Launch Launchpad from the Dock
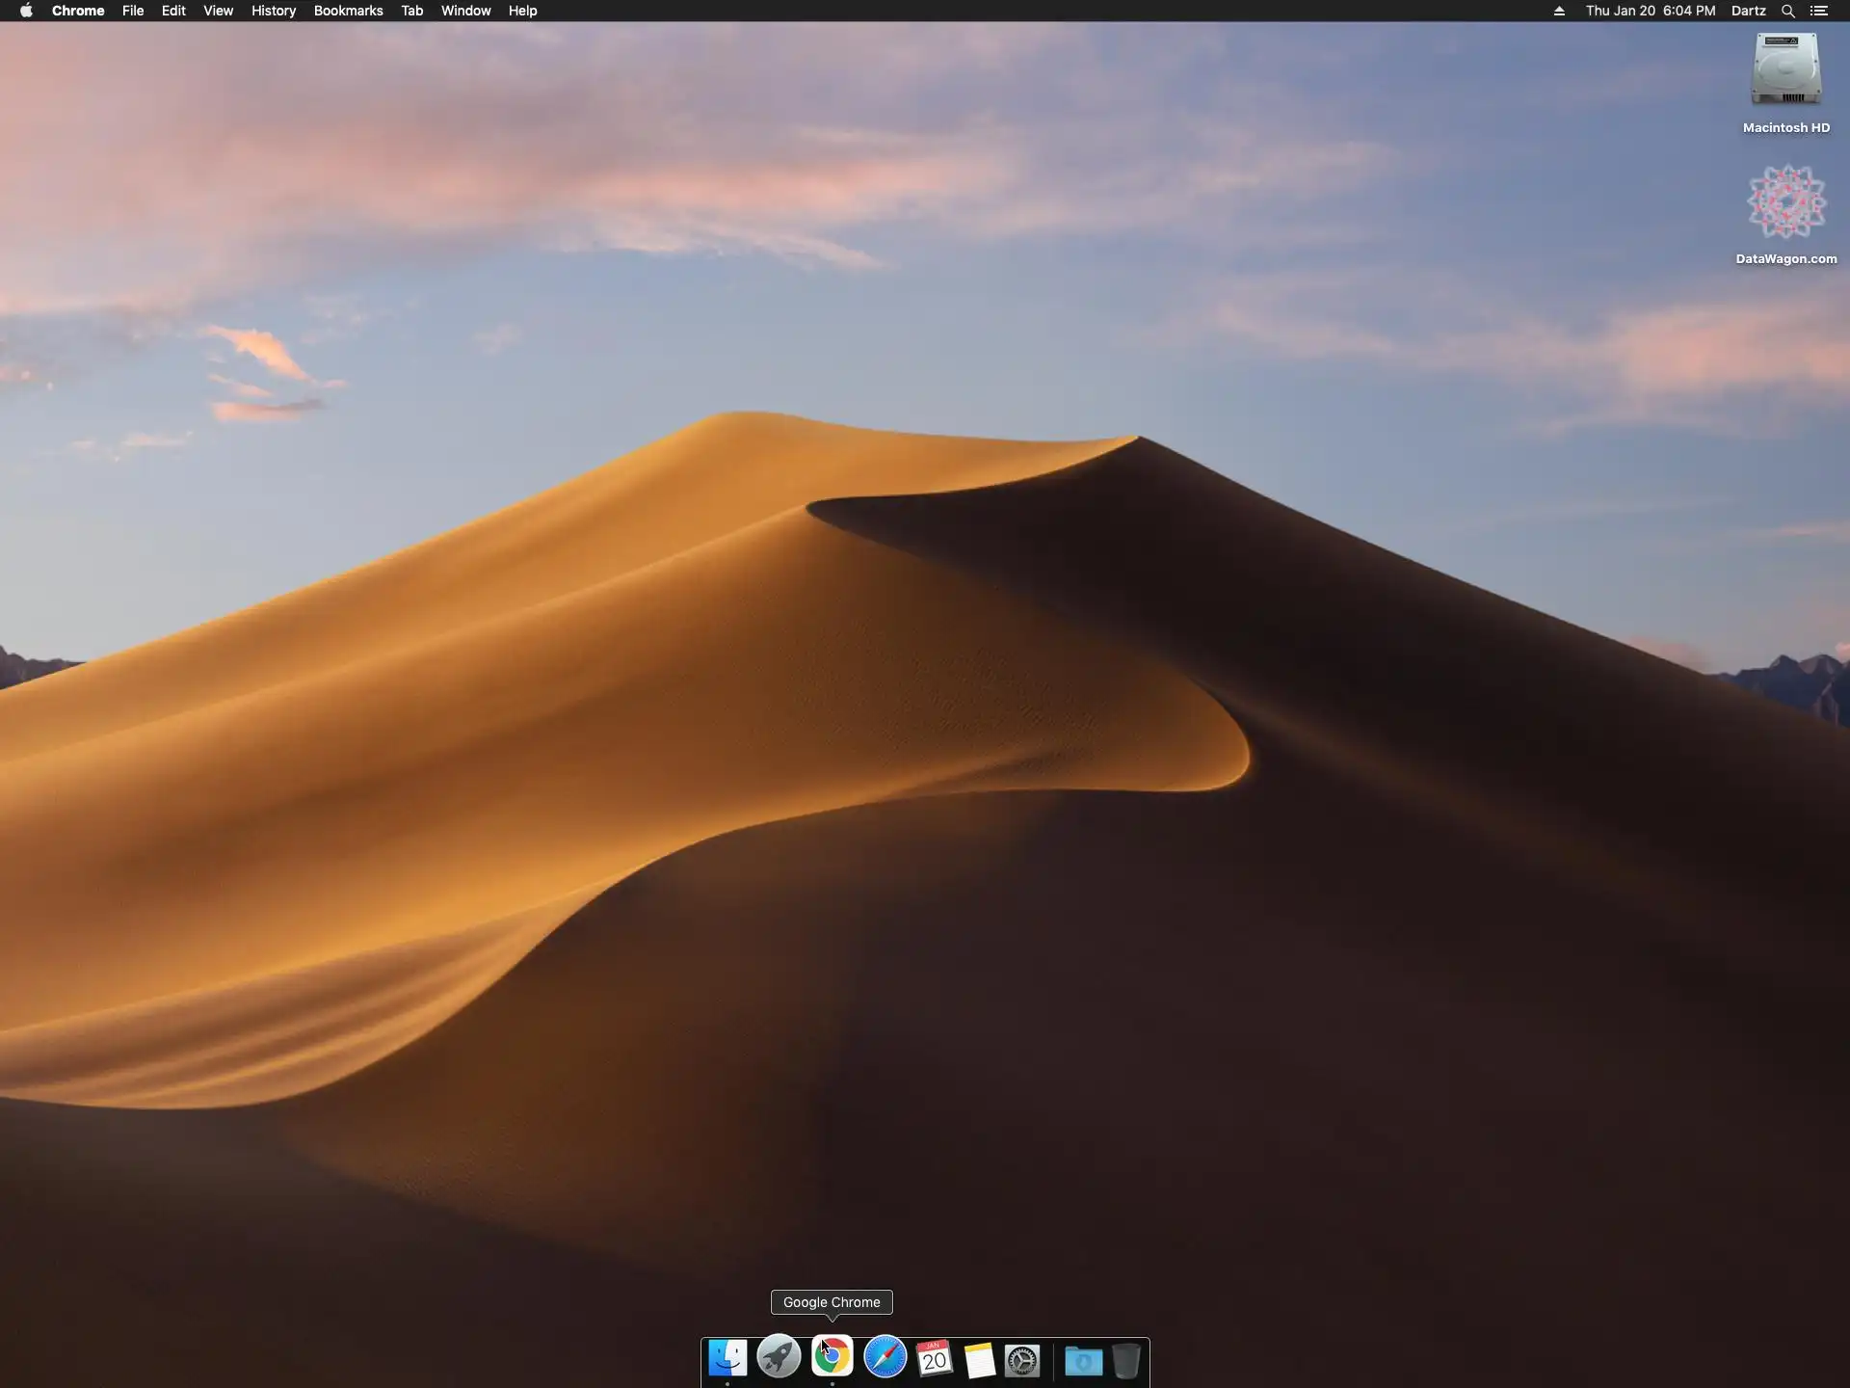The height and width of the screenshot is (1388, 1850). click(779, 1358)
